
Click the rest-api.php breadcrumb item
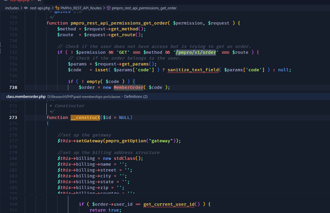coord(40,8)
